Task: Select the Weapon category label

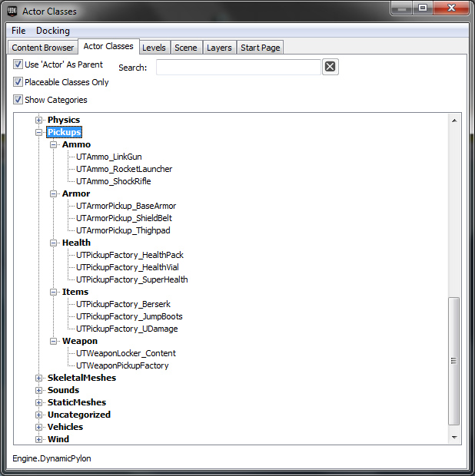Action: 80,341
